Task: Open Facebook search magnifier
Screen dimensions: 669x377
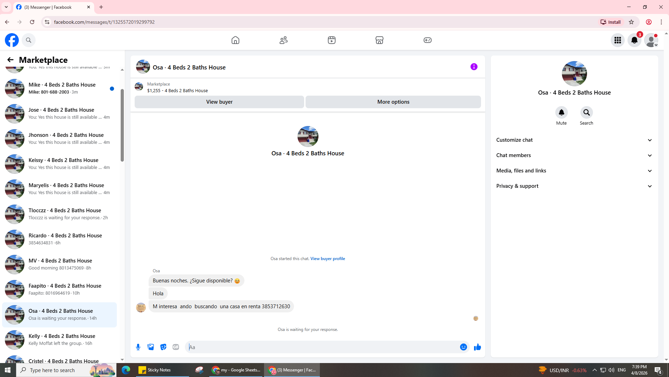Action: pos(29,40)
